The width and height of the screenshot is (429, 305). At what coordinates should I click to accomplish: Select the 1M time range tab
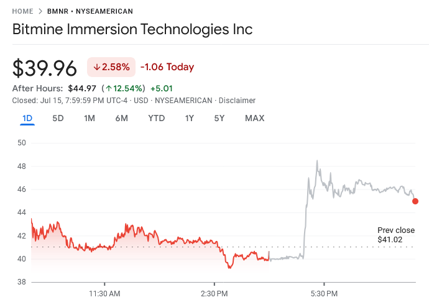click(x=90, y=118)
